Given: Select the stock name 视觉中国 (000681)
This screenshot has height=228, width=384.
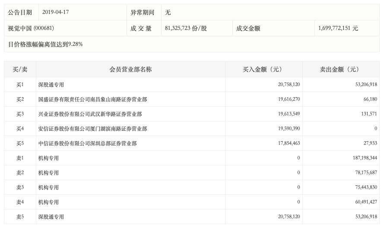Looking at the screenshot, I should pos(31,28).
